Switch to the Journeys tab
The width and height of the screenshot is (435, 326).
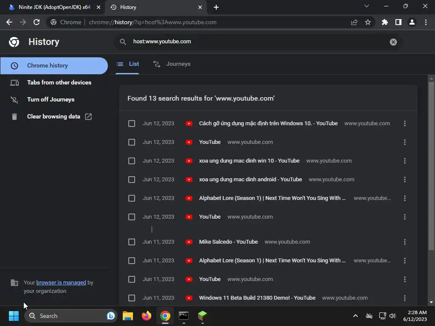click(172, 64)
